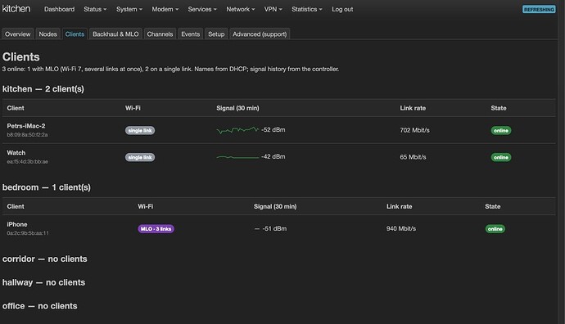This screenshot has width=565, height=324.
Task: Switch to the Overview tab
Action: click(18, 34)
